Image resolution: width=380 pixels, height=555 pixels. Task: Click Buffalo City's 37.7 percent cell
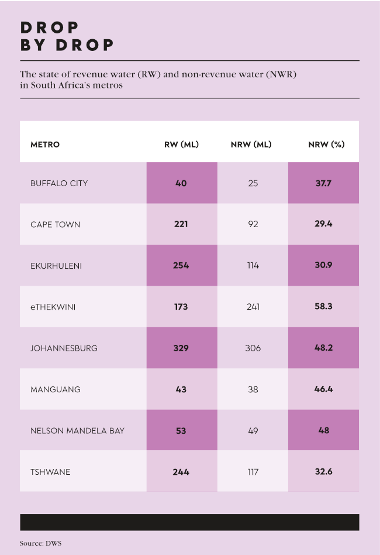click(x=323, y=183)
